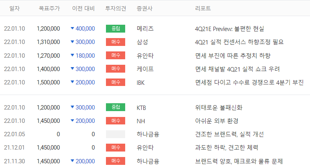
Task: Click change value 200,000 in 21.11.30 row
Action: (x=85, y=161)
